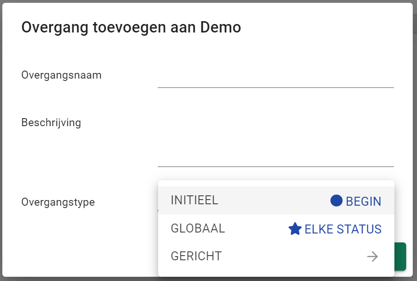Click the blue star icon
This screenshot has height=281, width=417.
pos(295,229)
